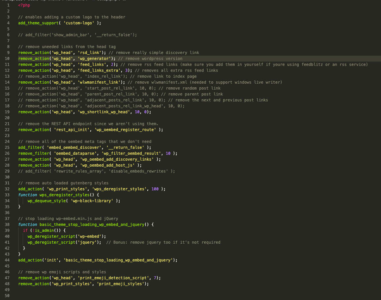Screen dimensions: 381x300
Task: Click the '// remove wordpress version' comment
Action: [150, 59]
